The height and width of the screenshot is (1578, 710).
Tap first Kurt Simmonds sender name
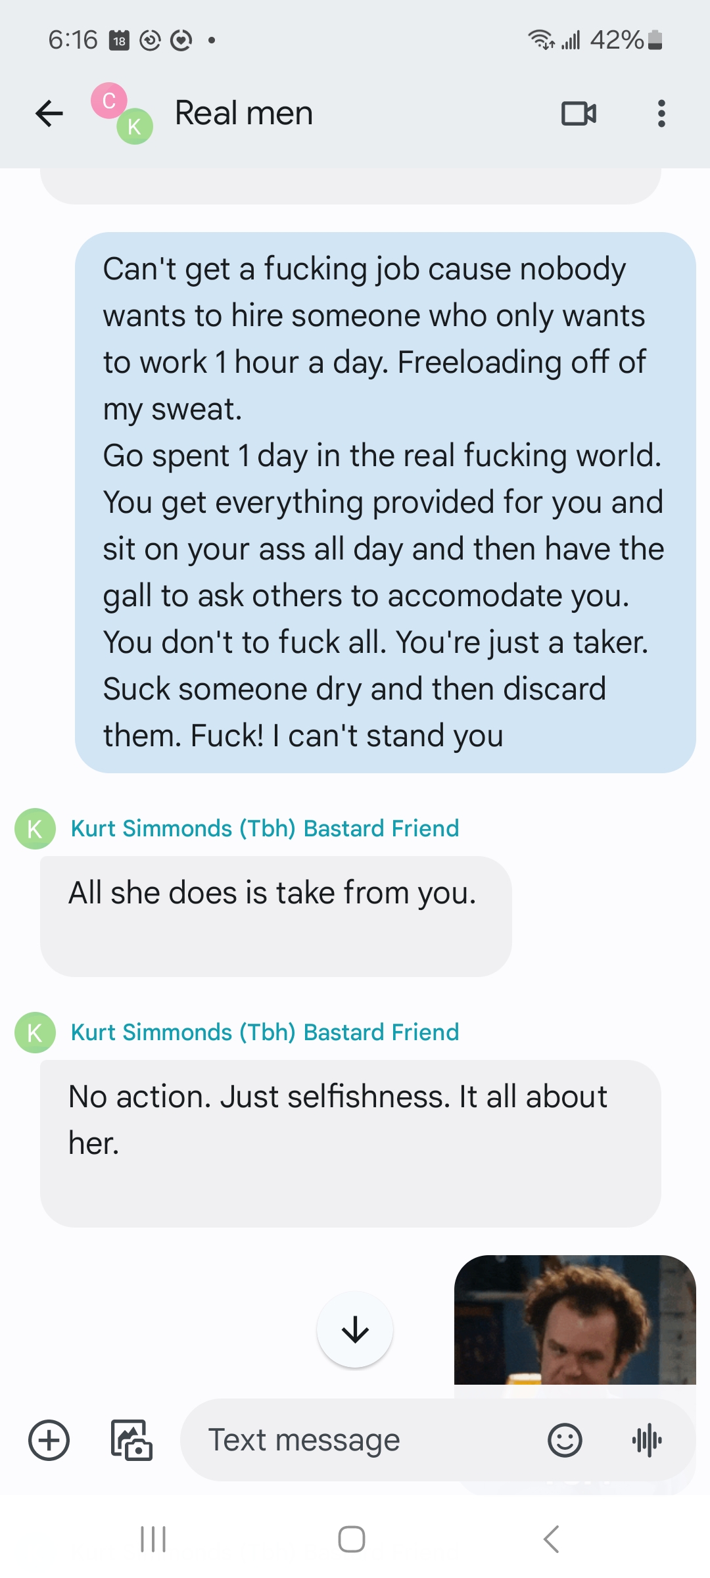[x=264, y=828]
